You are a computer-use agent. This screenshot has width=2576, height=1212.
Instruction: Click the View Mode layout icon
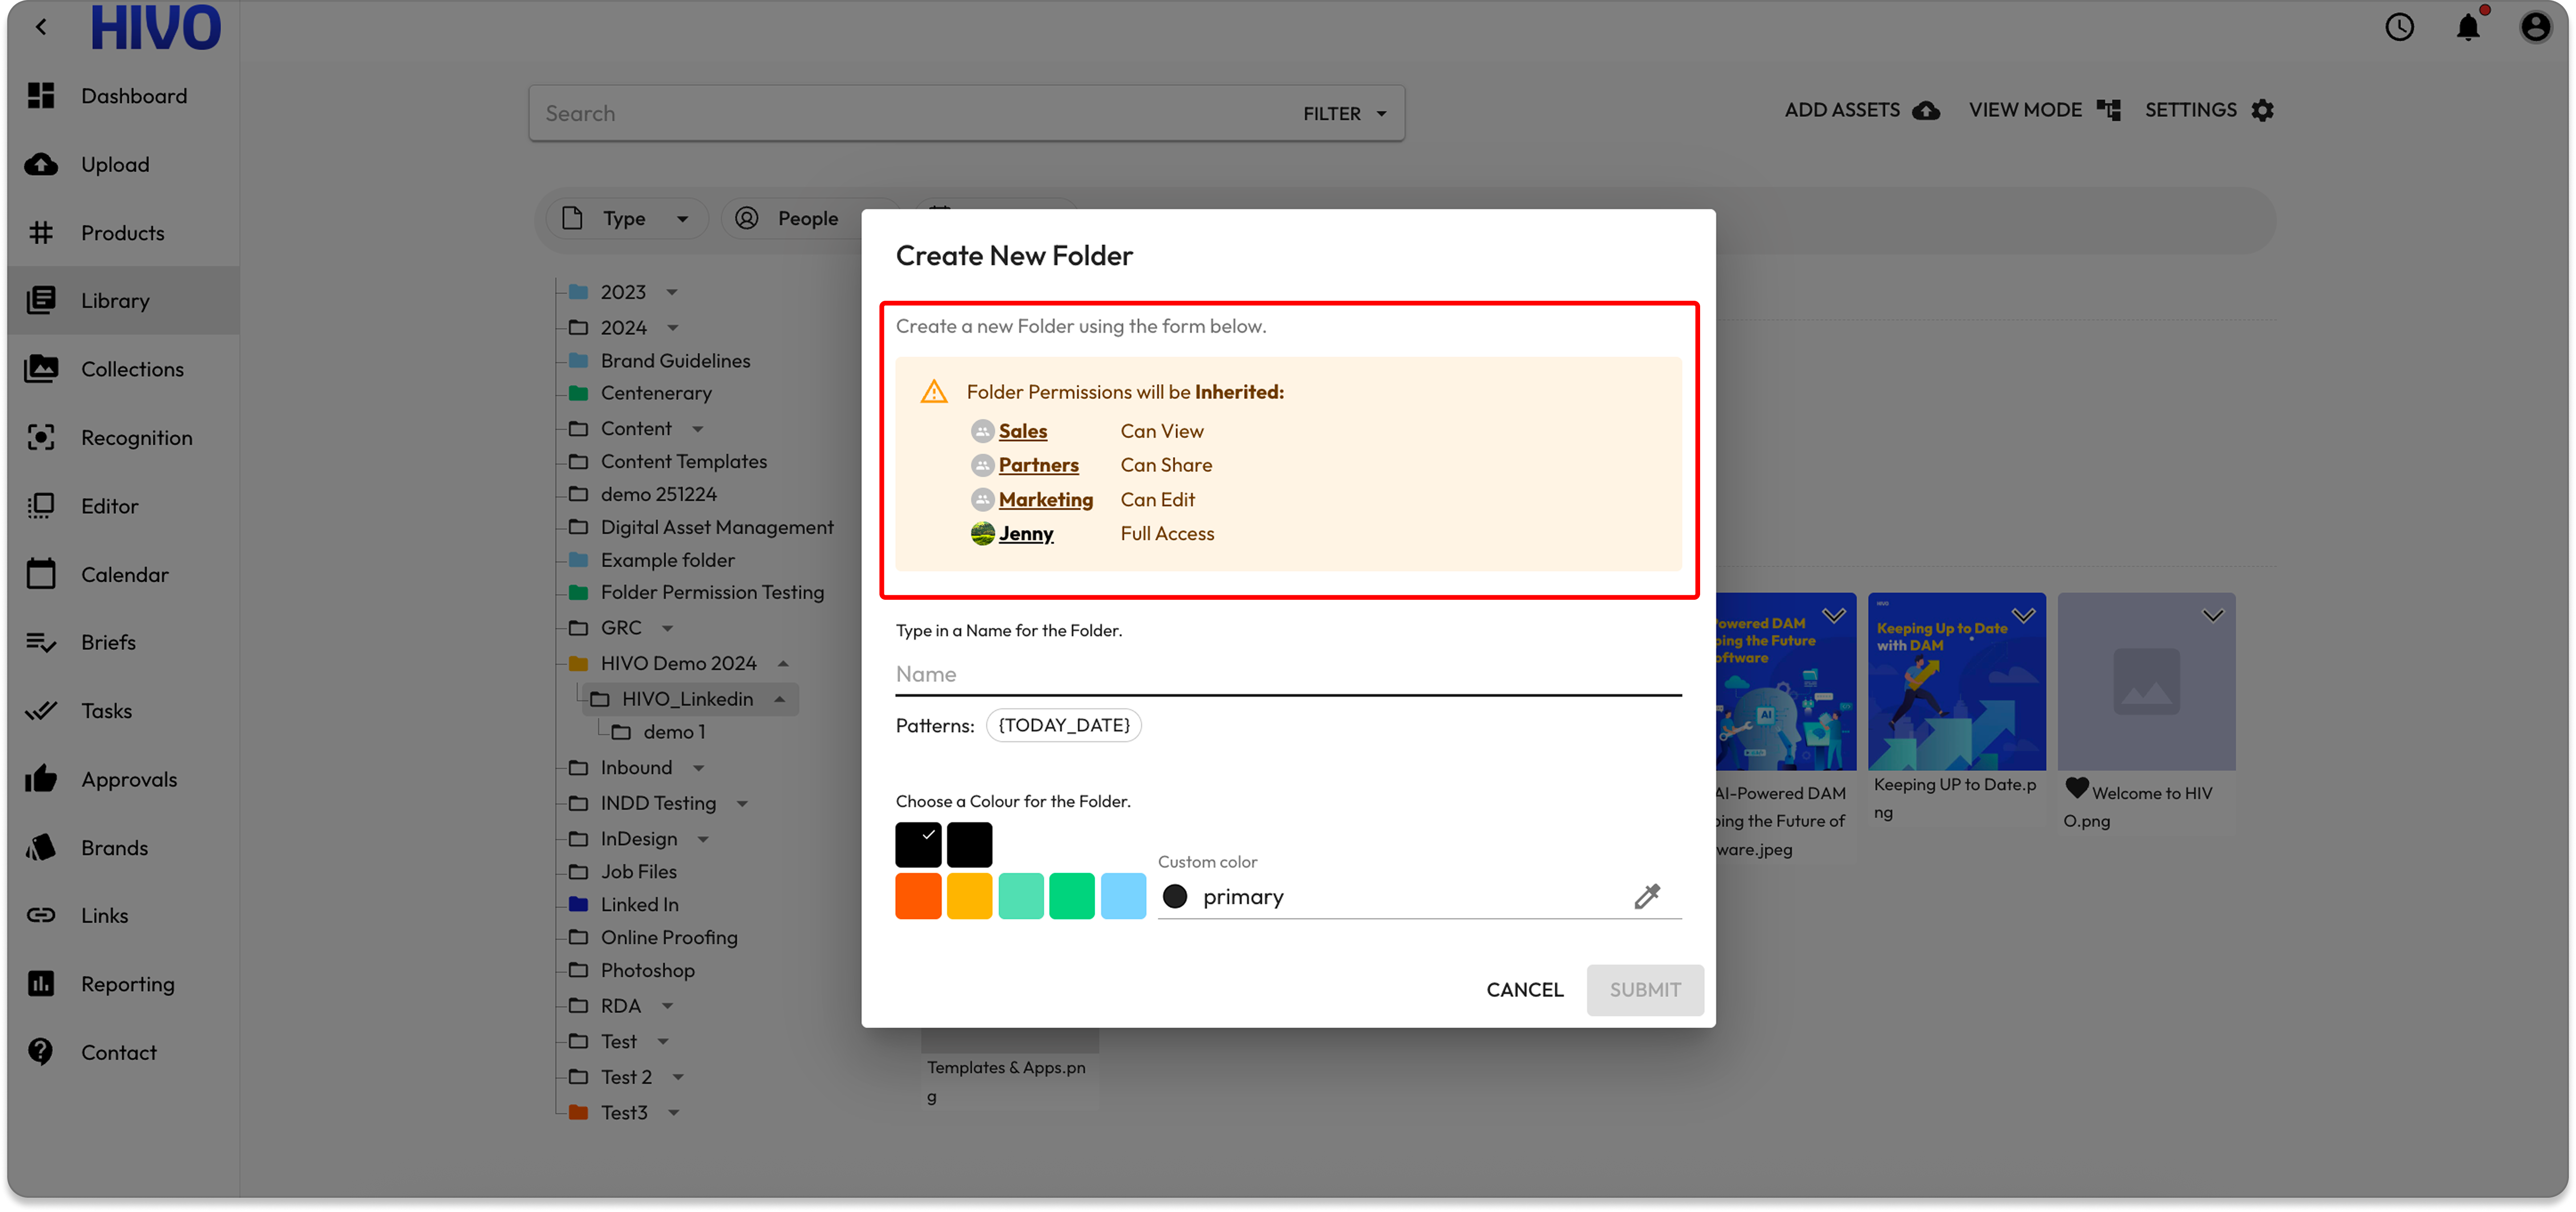(2108, 111)
